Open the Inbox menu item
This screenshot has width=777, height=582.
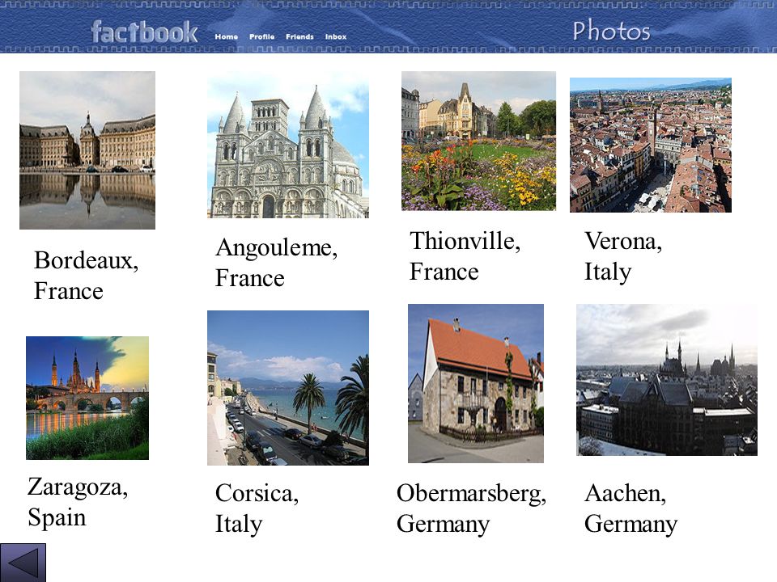[335, 36]
